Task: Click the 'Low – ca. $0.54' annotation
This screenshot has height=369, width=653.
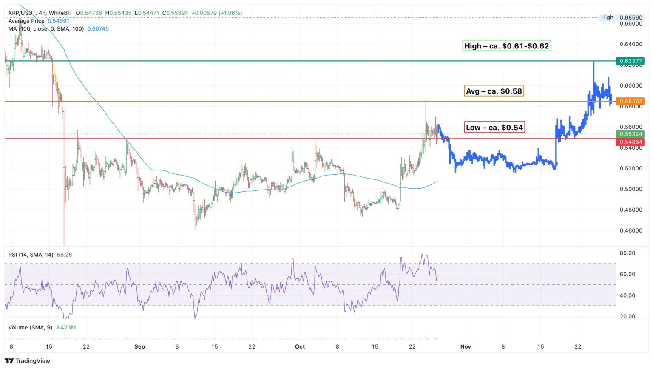Action: pyautogui.click(x=494, y=128)
